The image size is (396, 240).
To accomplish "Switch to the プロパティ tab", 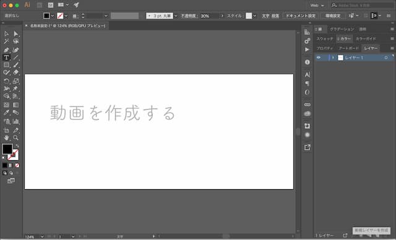I will 325,48.
